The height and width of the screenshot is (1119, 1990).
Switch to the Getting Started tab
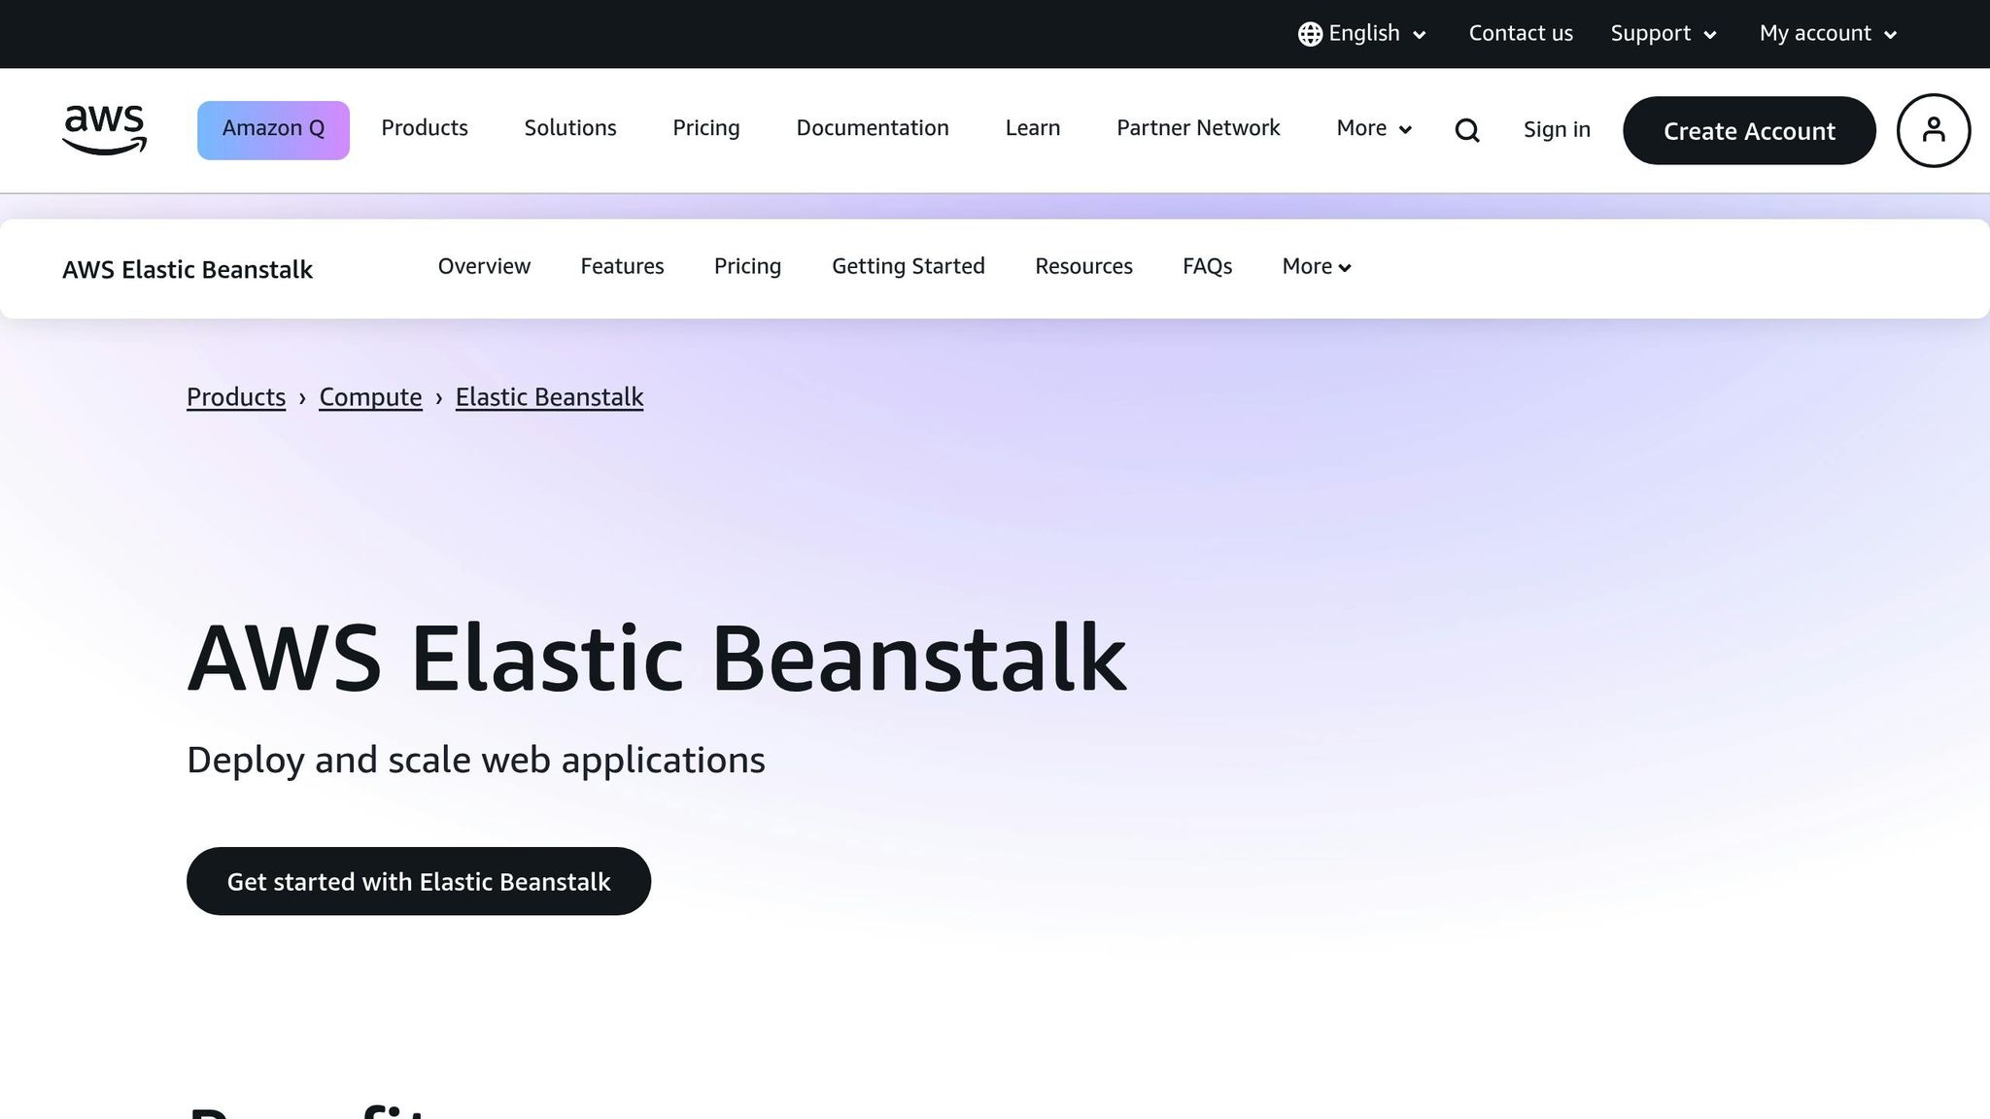click(x=909, y=266)
